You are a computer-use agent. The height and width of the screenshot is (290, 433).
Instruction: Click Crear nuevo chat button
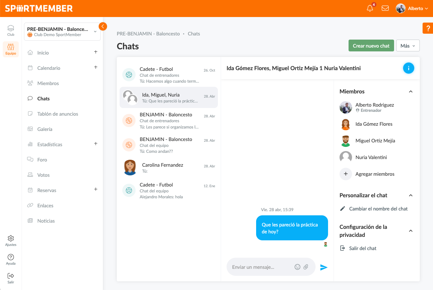(371, 46)
